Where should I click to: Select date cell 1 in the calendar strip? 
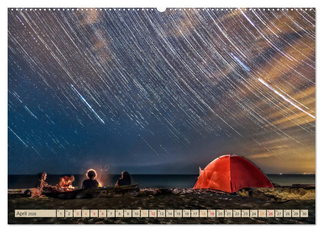coord(60,213)
